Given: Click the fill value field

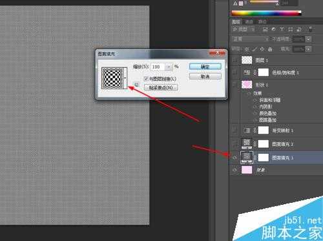Looking at the screenshot, I should pyautogui.click(x=299, y=49).
